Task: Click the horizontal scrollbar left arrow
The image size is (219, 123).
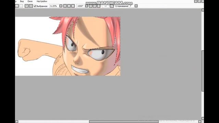Action: [17, 122]
